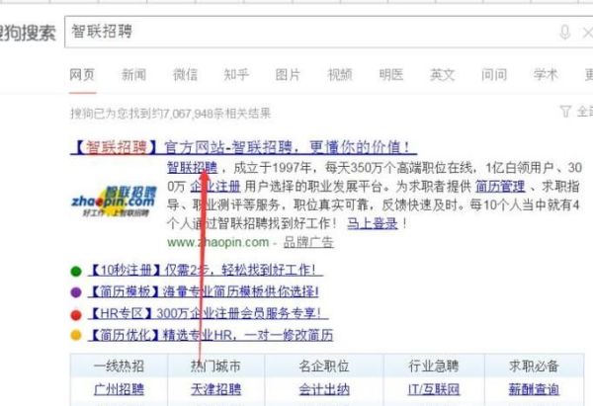Open 【简历模板】海量专业简历模板 link
This screenshot has height=406, width=593.
(x=203, y=291)
